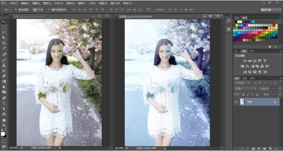The height and width of the screenshot is (151, 283).
Task: Add a Hue/Saturation adjustment
Action: [x=242, y=66]
